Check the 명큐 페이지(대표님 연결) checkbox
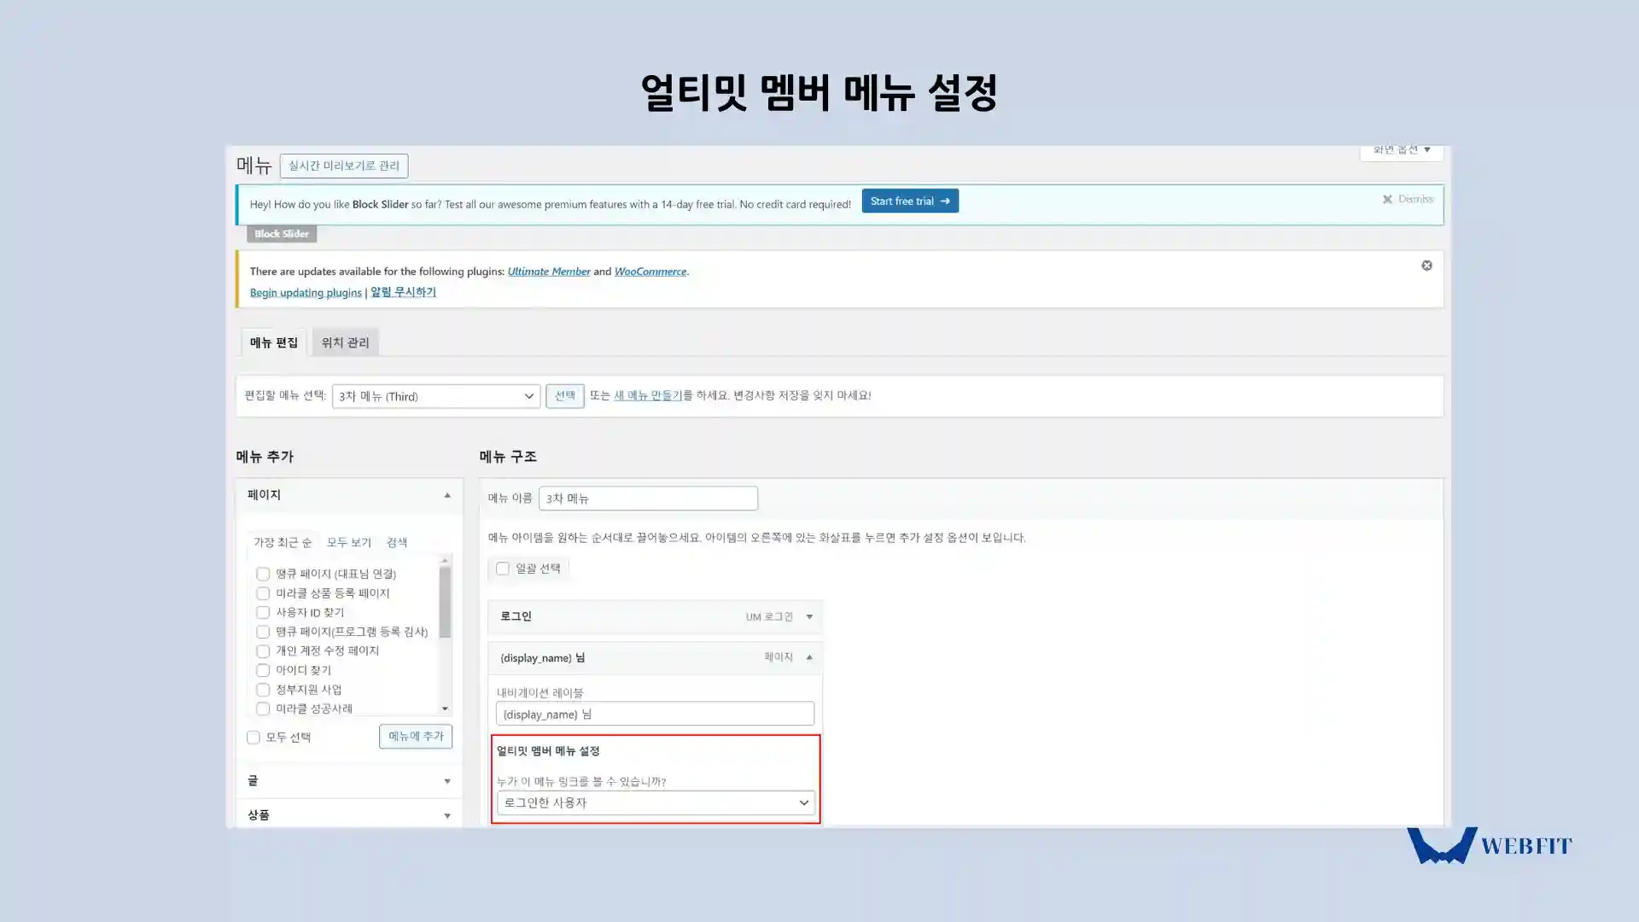1639x922 pixels. pos(262,573)
